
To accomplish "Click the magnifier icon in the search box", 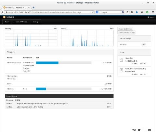I will coord(123,12).
